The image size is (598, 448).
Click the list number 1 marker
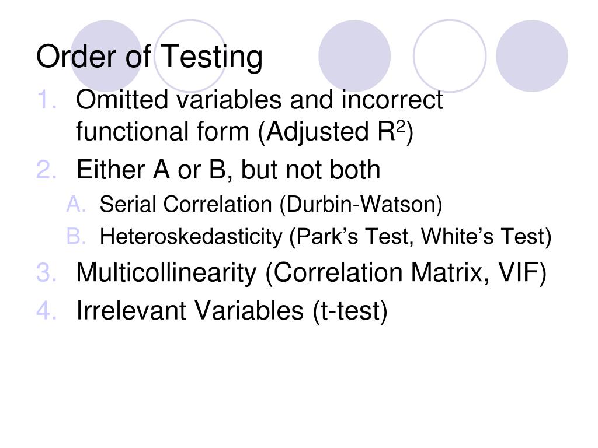coord(47,100)
